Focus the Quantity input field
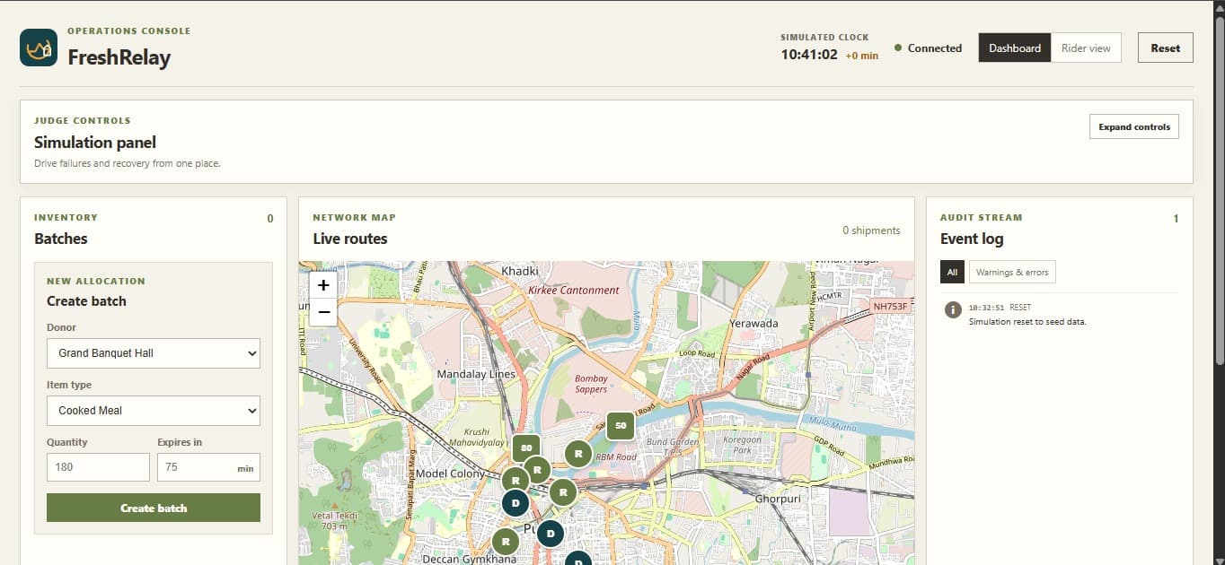 (x=98, y=467)
